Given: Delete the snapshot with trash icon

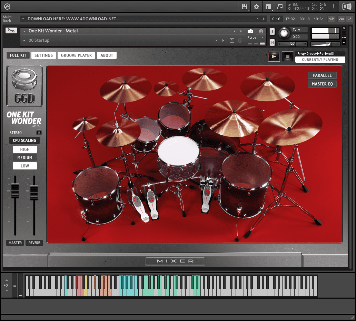Looking at the screenshot, I should (240, 41).
